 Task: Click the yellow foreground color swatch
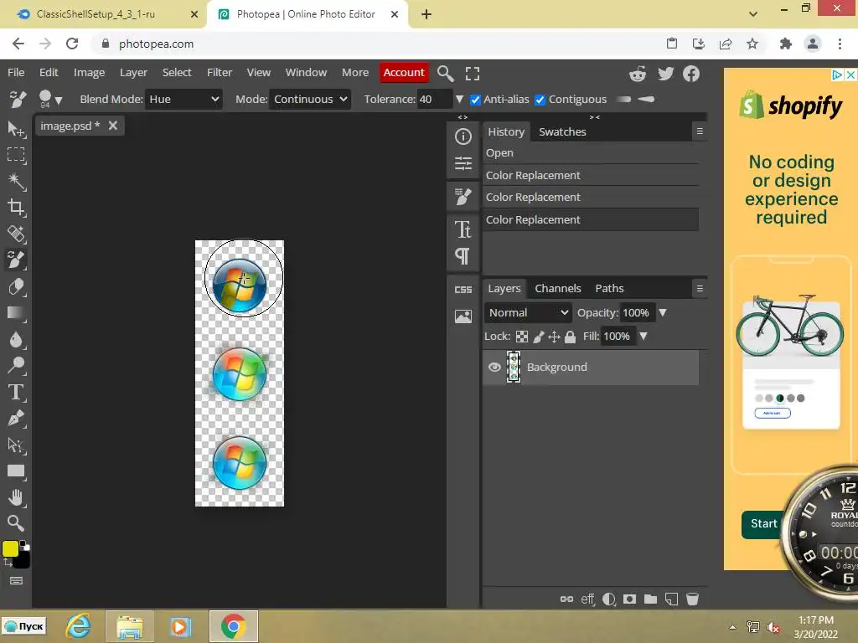coord(10,548)
